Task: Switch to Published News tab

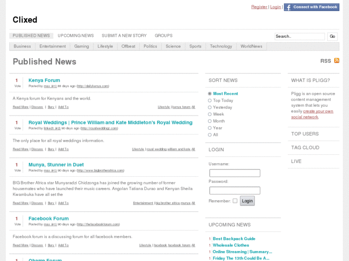Action: click(x=31, y=35)
